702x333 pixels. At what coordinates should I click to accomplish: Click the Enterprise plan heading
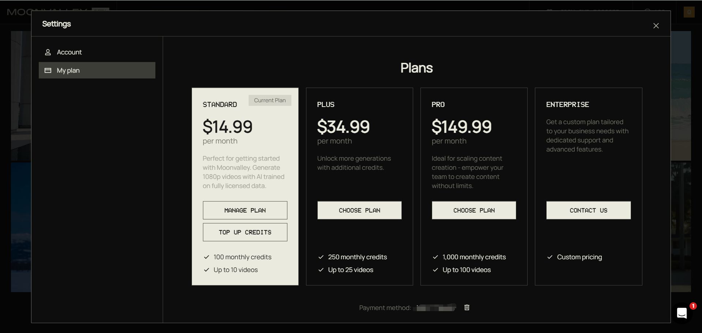(567, 104)
